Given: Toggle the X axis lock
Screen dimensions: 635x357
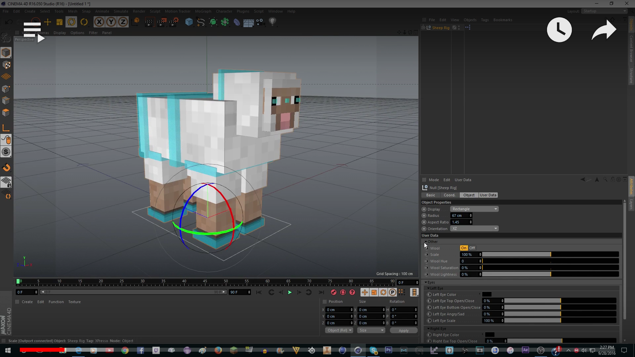Looking at the screenshot, I should [99, 22].
